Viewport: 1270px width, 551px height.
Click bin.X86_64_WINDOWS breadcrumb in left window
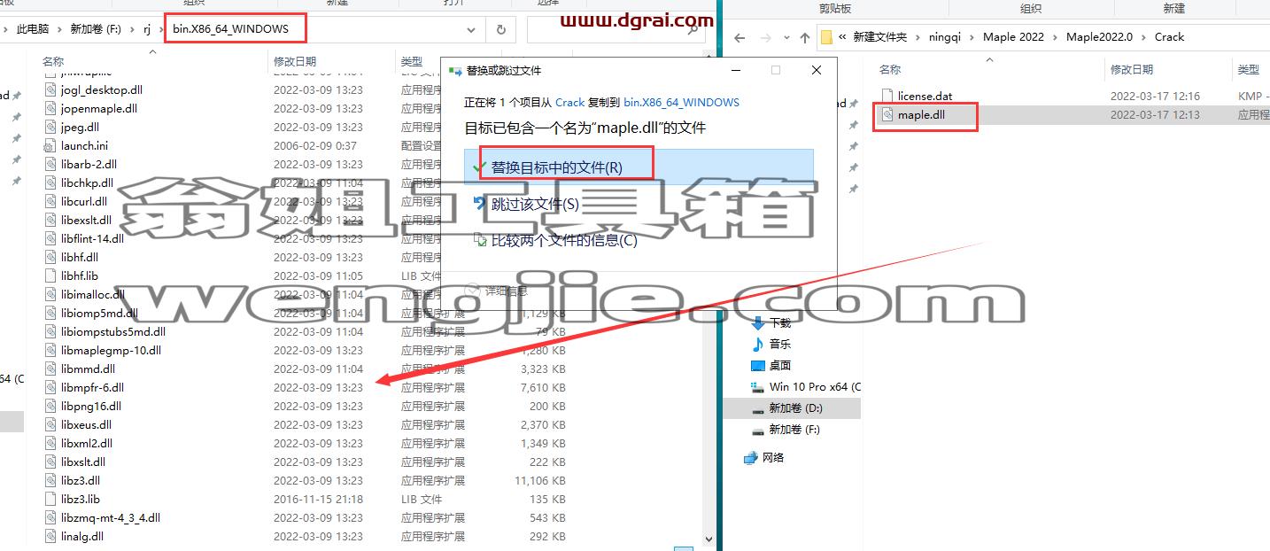[230, 28]
